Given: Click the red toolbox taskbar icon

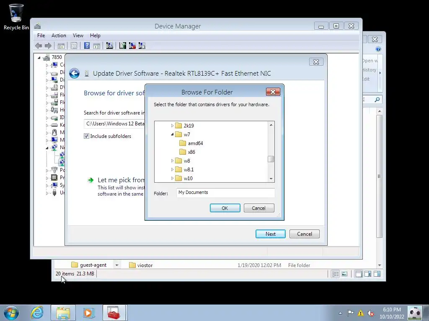Looking at the screenshot, I should tap(114, 313).
